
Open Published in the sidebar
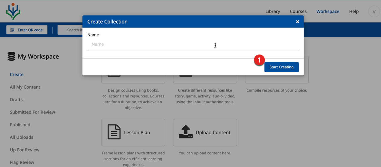[x=20, y=125]
